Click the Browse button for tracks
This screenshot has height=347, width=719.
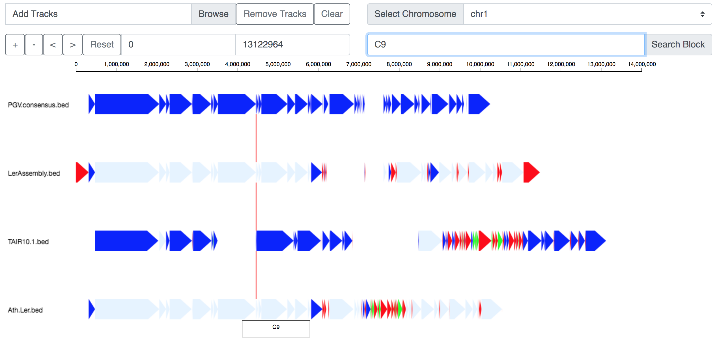[x=214, y=14]
